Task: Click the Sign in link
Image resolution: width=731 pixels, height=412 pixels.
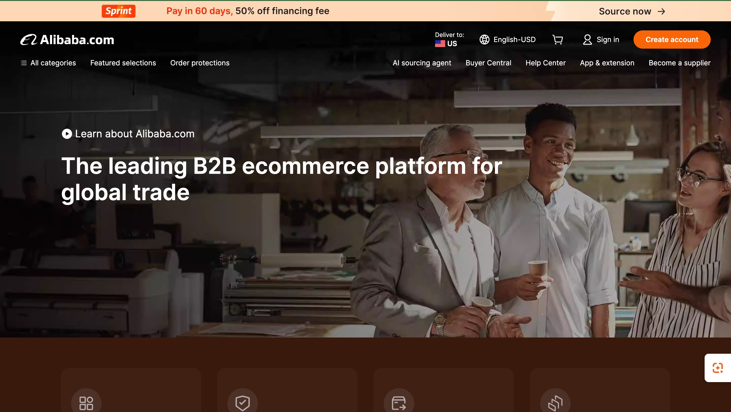Action: (x=601, y=40)
